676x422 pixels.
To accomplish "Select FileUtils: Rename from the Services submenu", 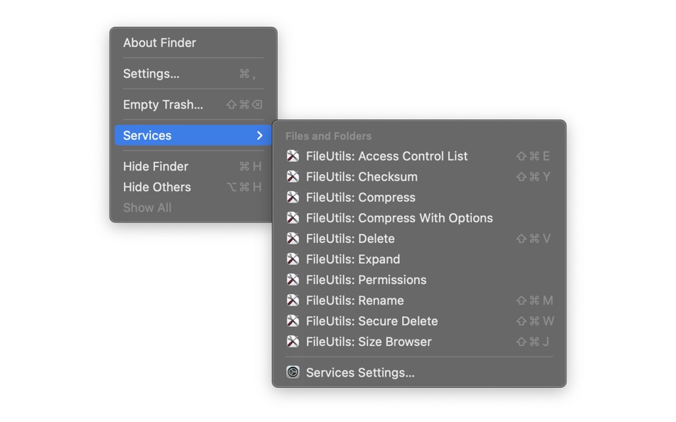I will tap(354, 301).
